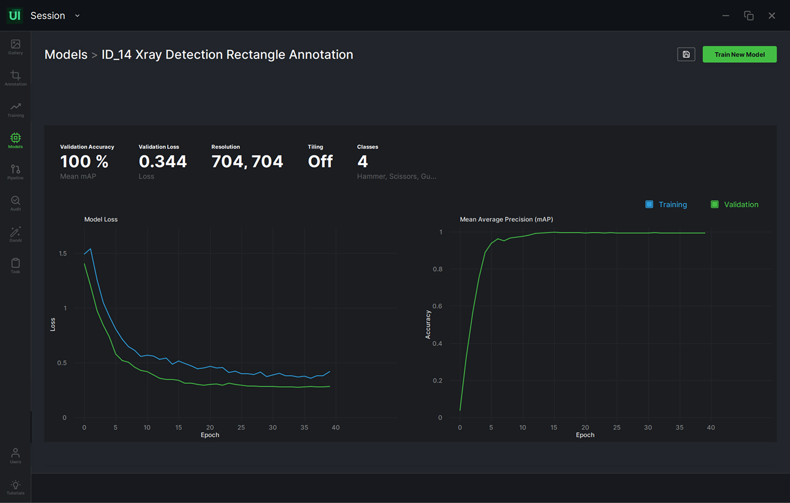Click the 100 % validation accuracy value
Image resolution: width=790 pixels, height=503 pixels.
84,161
